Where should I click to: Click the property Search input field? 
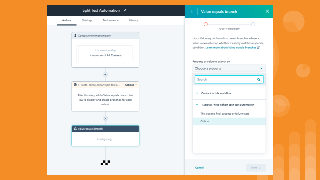point(225,80)
